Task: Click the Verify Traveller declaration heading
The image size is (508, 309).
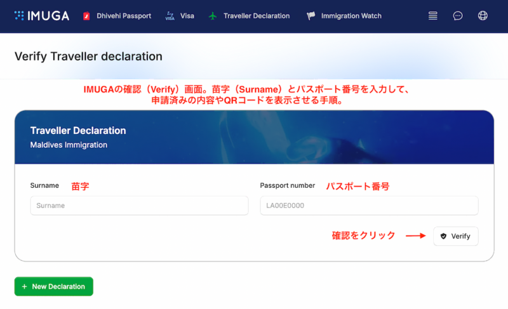Action: pos(88,56)
